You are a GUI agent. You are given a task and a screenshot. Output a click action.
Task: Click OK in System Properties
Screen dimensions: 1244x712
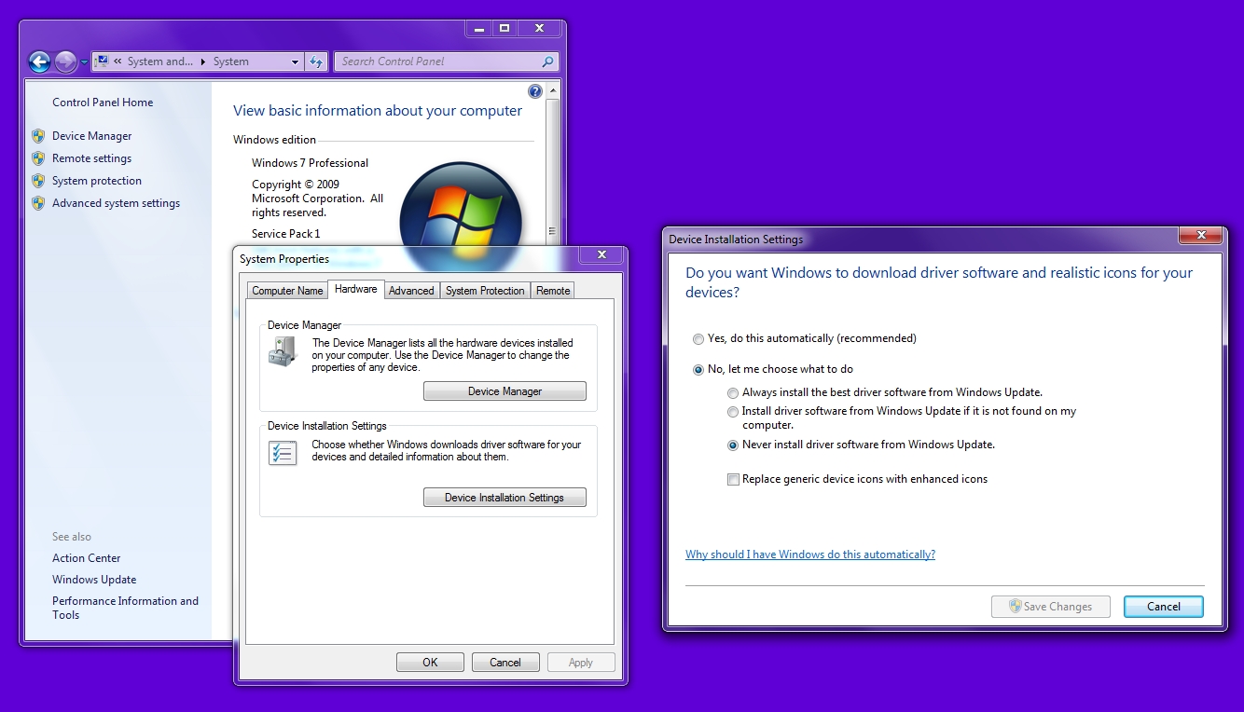[430, 663]
